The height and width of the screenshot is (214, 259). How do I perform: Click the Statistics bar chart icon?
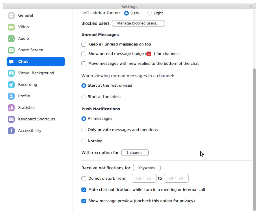click(x=11, y=108)
